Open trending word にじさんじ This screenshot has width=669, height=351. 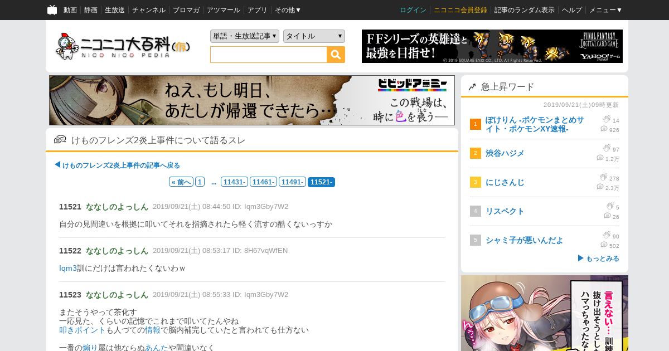505,182
